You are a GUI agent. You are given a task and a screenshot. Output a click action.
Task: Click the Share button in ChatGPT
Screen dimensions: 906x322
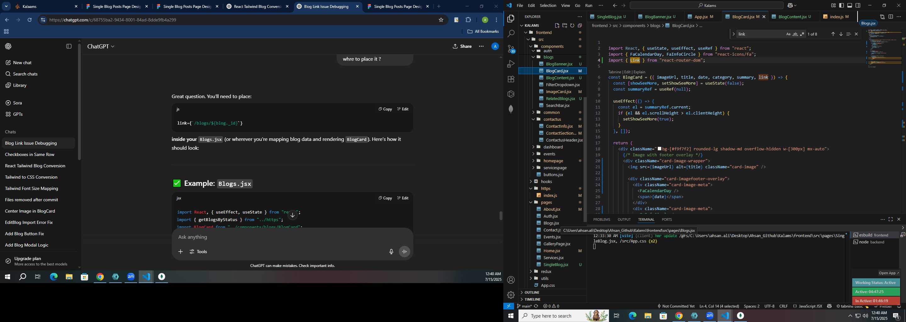pos(462,47)
